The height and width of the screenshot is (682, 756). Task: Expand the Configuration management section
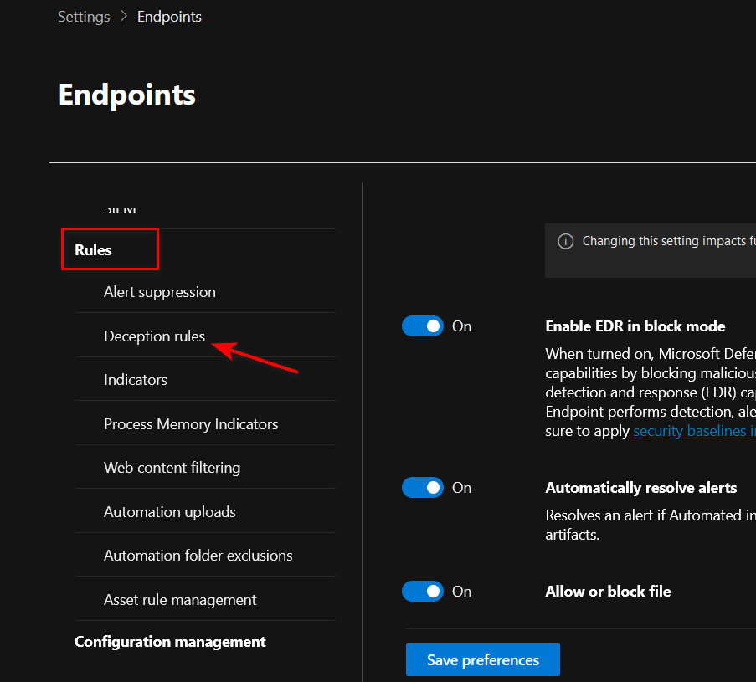tap(170, 642)
